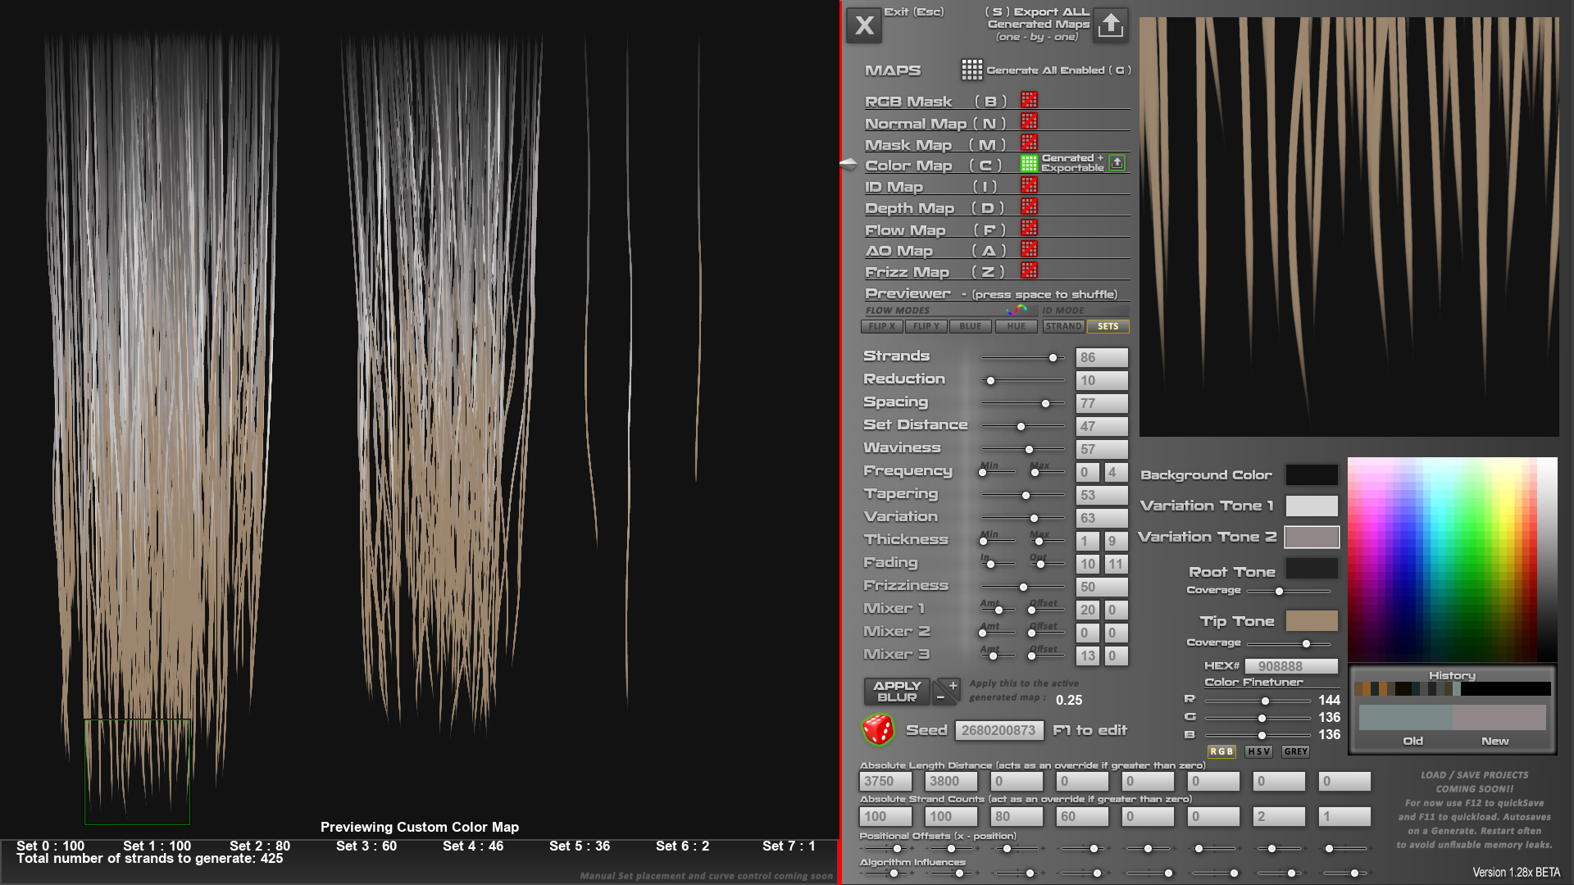Roll the red dice seed randomizer
Viewport: 1574px width, 885px height.
[878, 729]
